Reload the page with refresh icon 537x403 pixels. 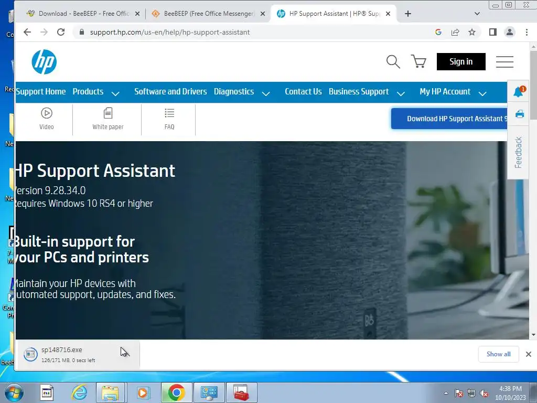(61, 32)
